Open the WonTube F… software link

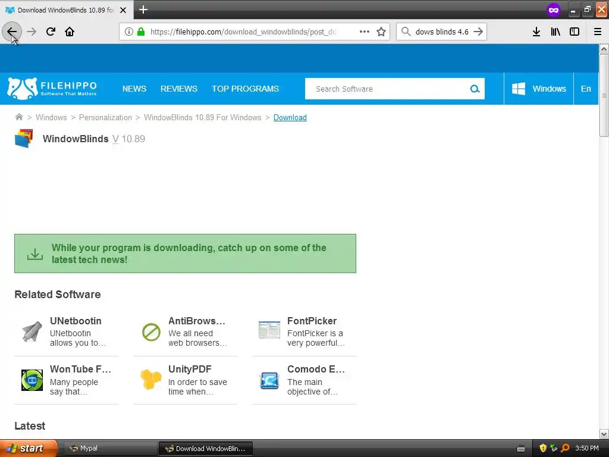pyautogui.click(x=80, y=369)
